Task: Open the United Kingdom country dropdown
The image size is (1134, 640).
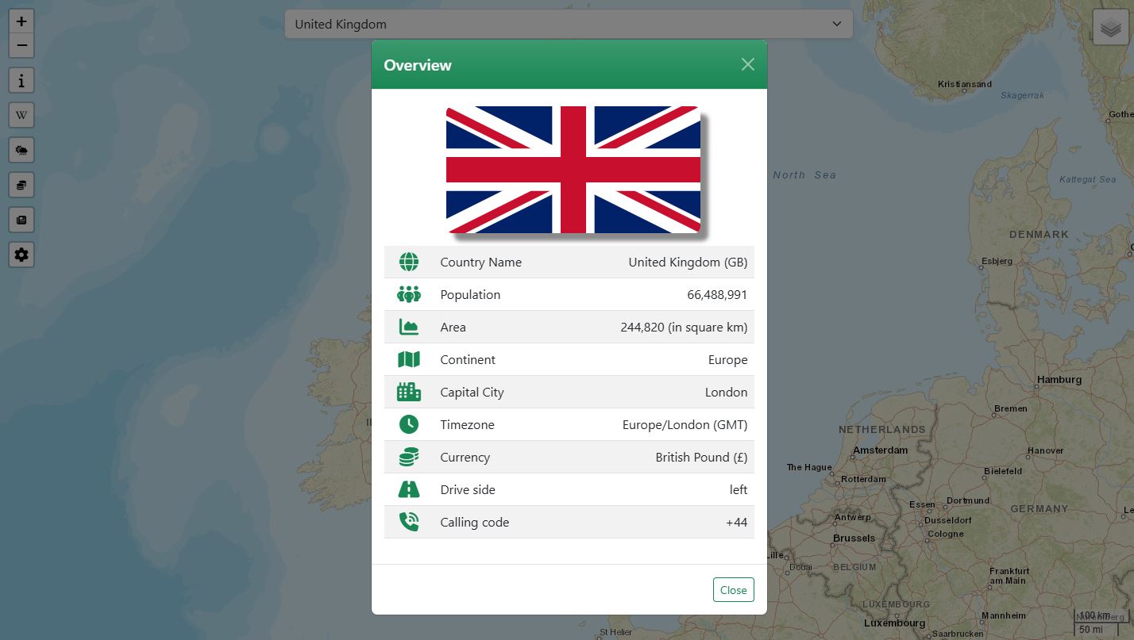Action: point(569,24)
